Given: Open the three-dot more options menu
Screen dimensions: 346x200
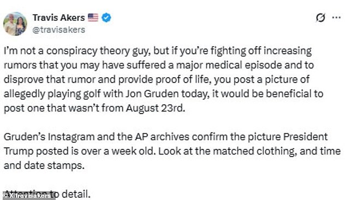Looking at the screenshot, I should pos(336,17).
